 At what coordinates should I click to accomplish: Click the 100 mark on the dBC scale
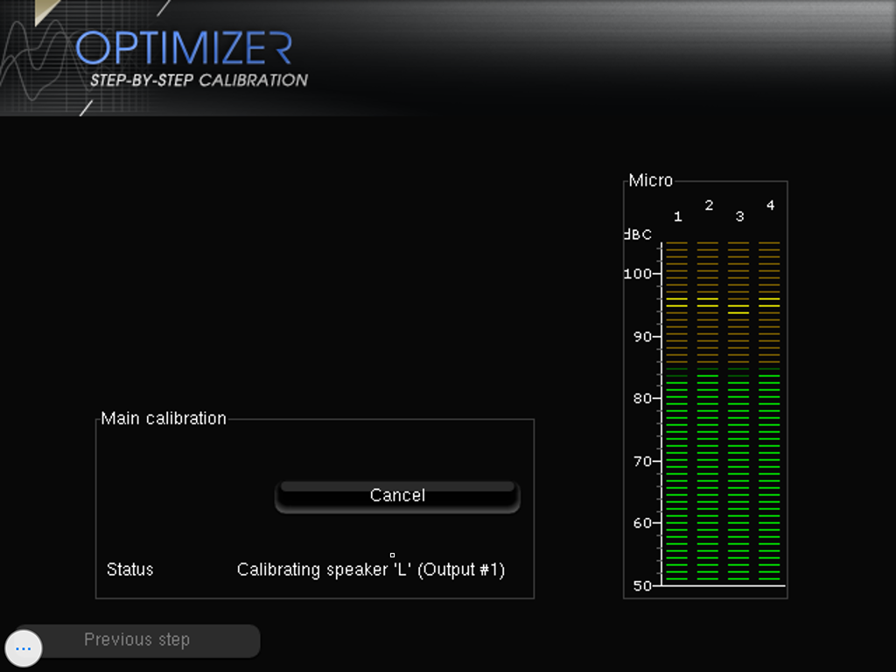tap(638, 274)
